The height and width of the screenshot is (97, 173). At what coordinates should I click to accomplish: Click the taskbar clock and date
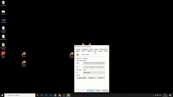[165, 95]
